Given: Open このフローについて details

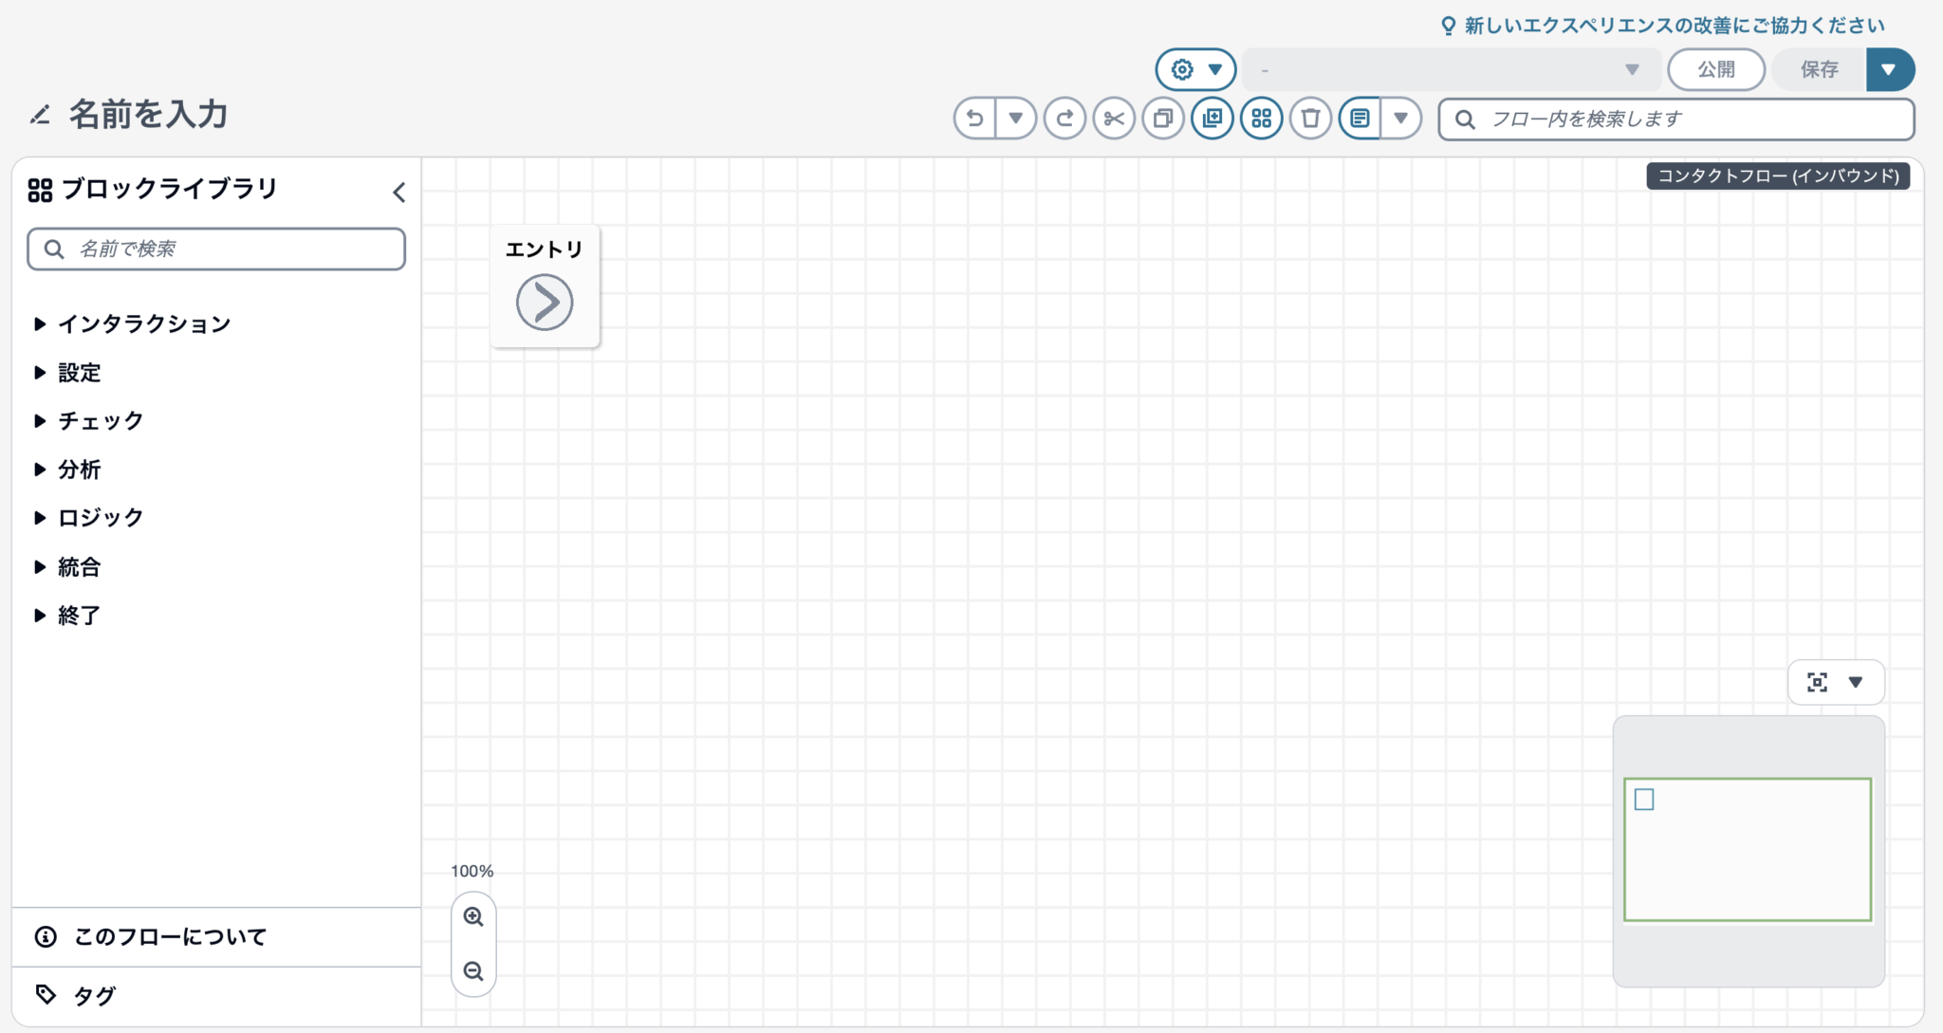Looking at the screenshot, I should click(171, 936).
